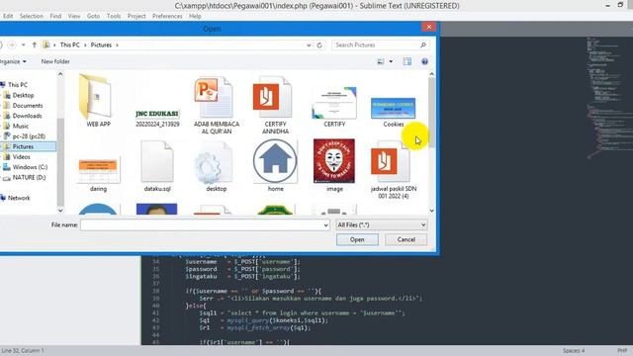Open Sublime Text Help menu
The height and width of the screenshot is (356, 633).
tap(195, 16)
